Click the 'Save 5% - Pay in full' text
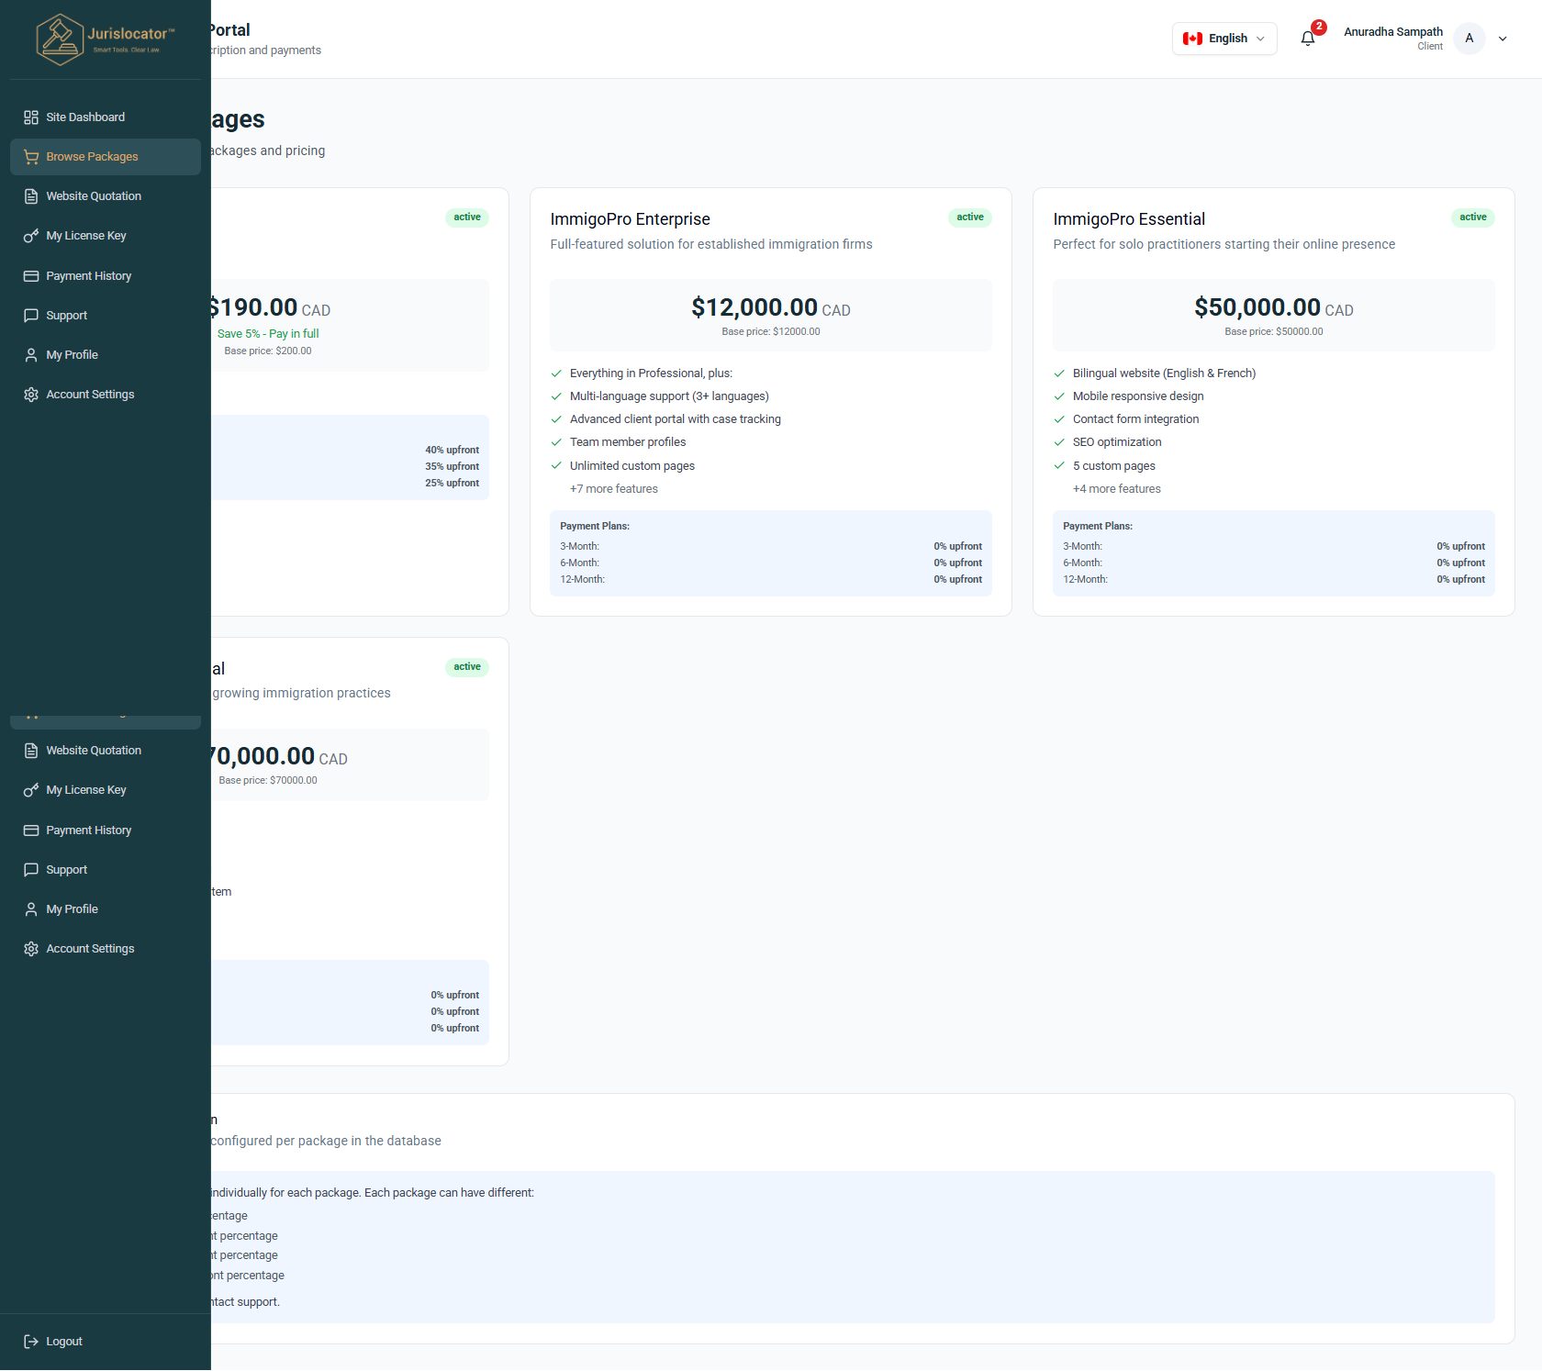The width and height of the screenshot is (1542, 1371). (268, 334)
